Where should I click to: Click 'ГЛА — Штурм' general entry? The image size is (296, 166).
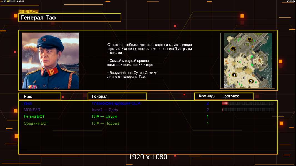105,116
